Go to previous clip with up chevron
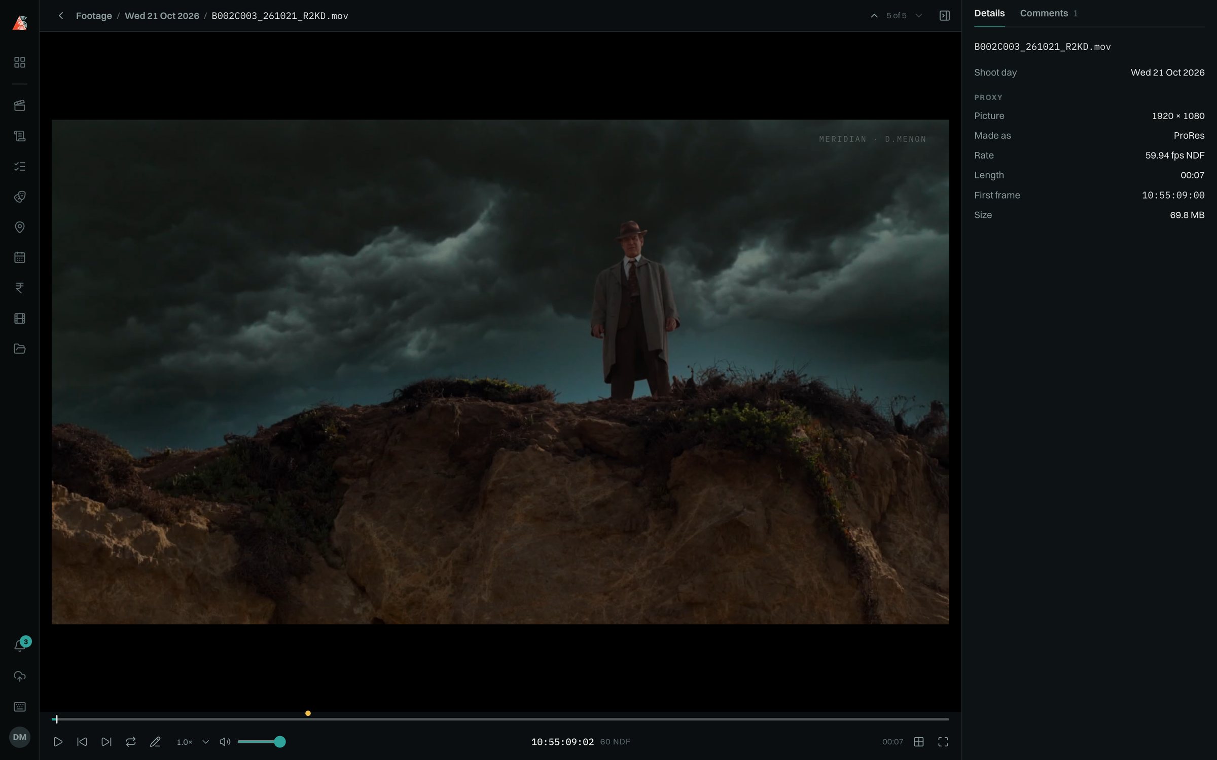The width and height of the screenshot is (1217, 760). (874, 16)
